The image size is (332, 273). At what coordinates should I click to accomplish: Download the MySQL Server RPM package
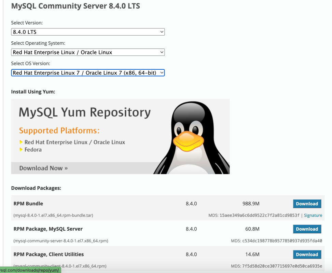click(307, 229)
